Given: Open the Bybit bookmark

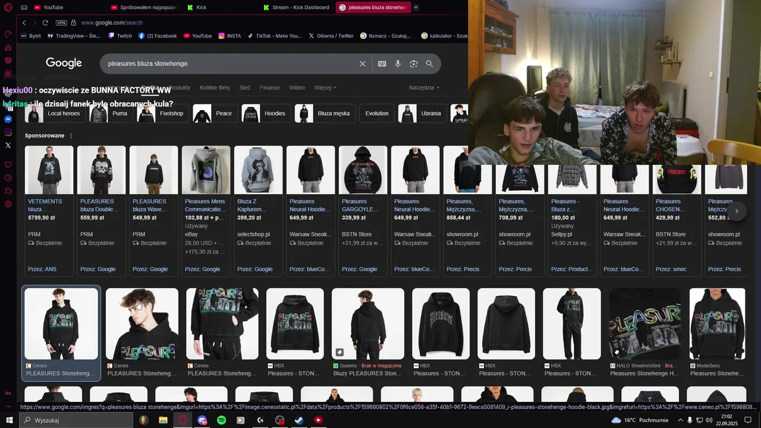Looking at the screenshot, I should (30, 36).
